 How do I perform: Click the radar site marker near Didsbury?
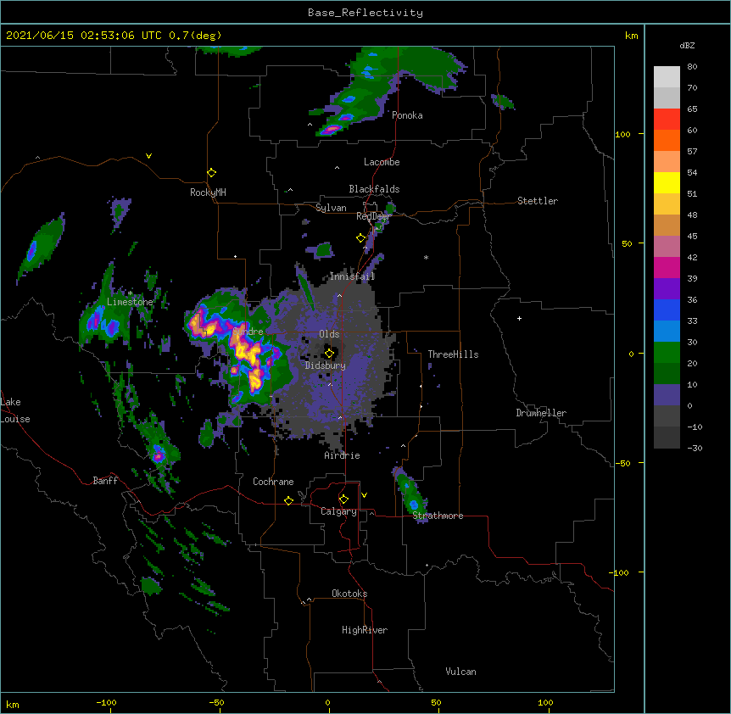(329, 354)
